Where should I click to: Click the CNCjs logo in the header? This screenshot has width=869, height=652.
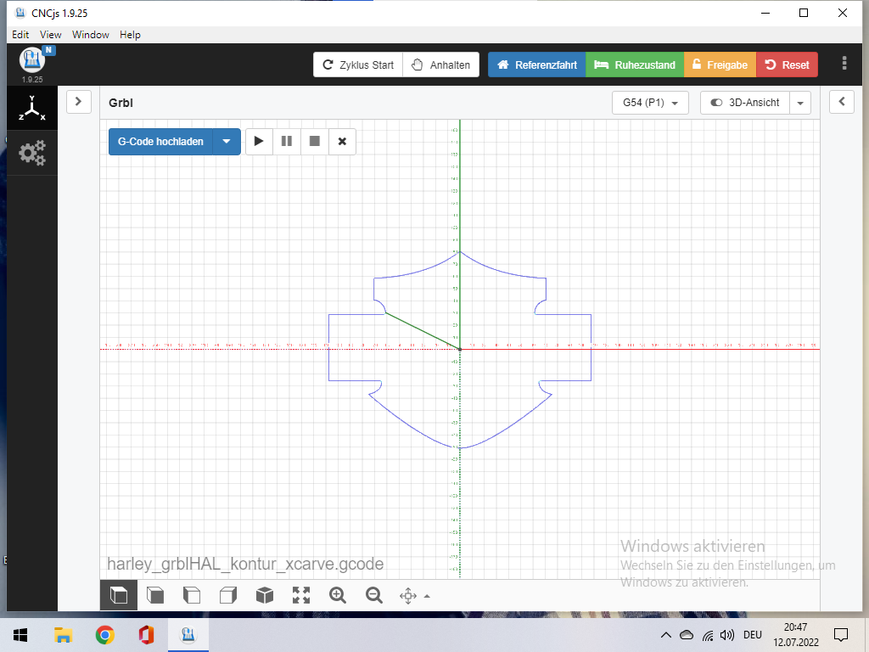[x=32, y=60]
